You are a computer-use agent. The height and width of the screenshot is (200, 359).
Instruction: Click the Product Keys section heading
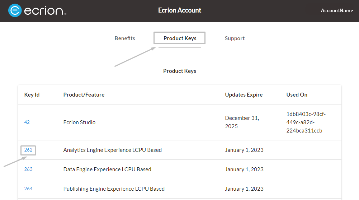pyautogui.click(x=179, y=71)
